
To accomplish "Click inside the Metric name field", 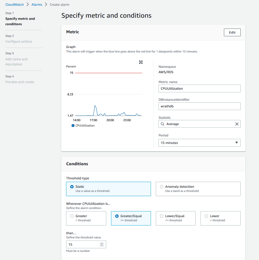I will [x=199, y=88].
